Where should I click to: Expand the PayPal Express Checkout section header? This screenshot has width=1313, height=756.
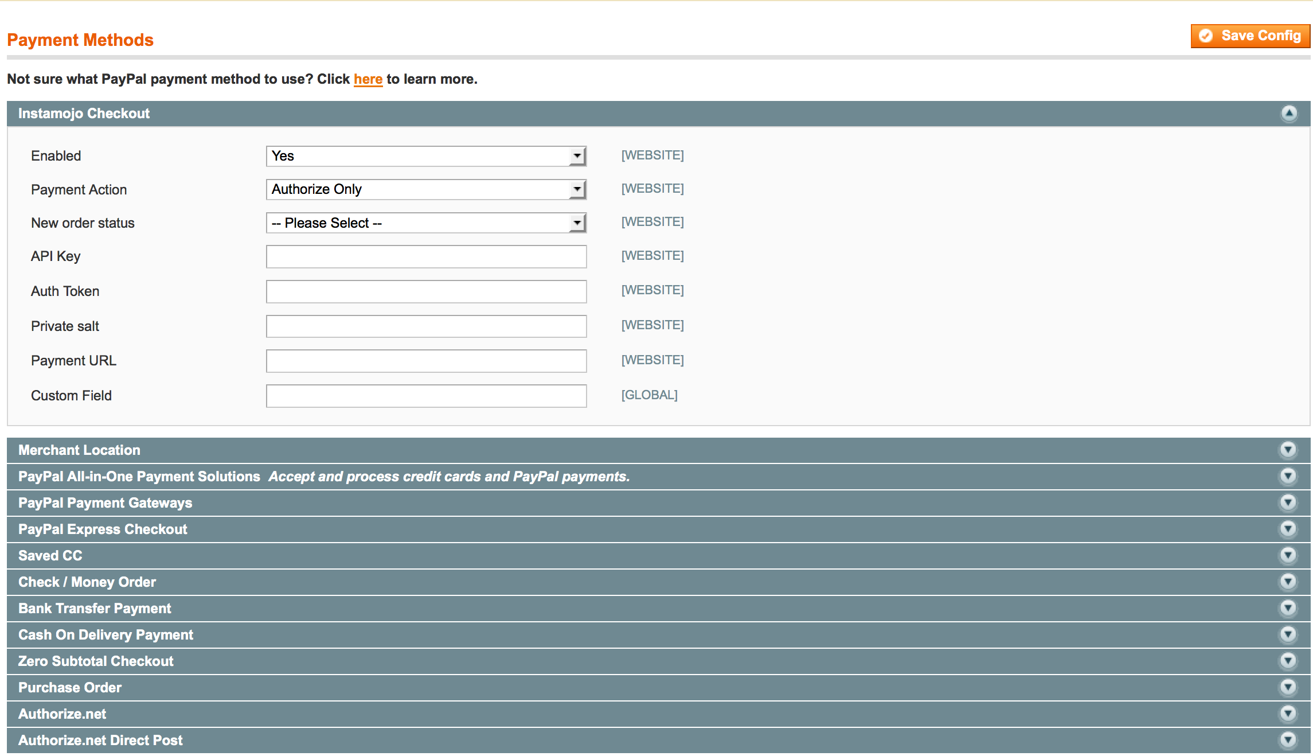coord(103,529)
